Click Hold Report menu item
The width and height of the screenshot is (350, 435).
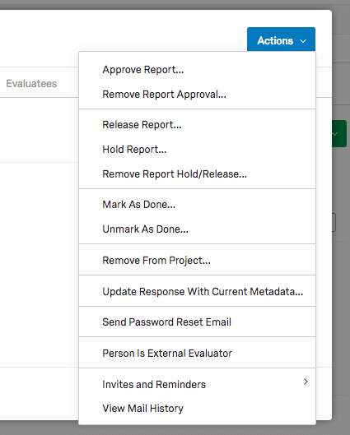[x=197, y=150]
